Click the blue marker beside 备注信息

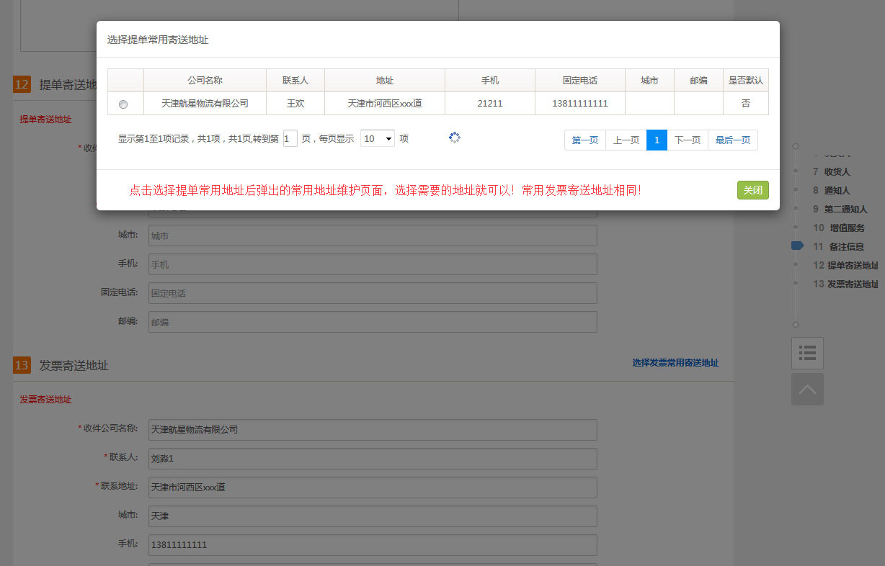click(797, 246)
